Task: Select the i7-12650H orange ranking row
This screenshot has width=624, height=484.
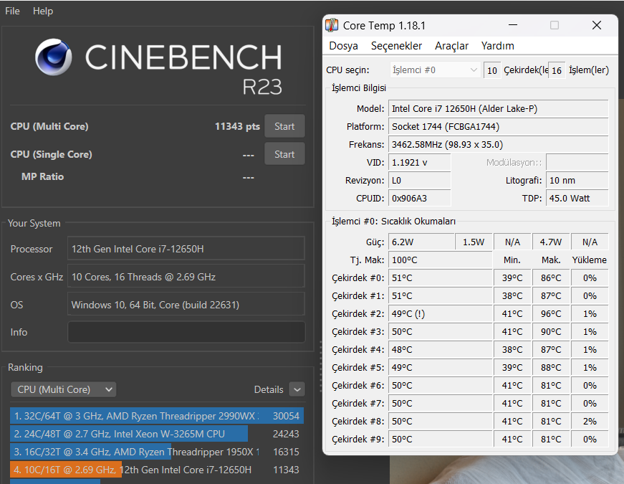Action: tap(157, 470)
